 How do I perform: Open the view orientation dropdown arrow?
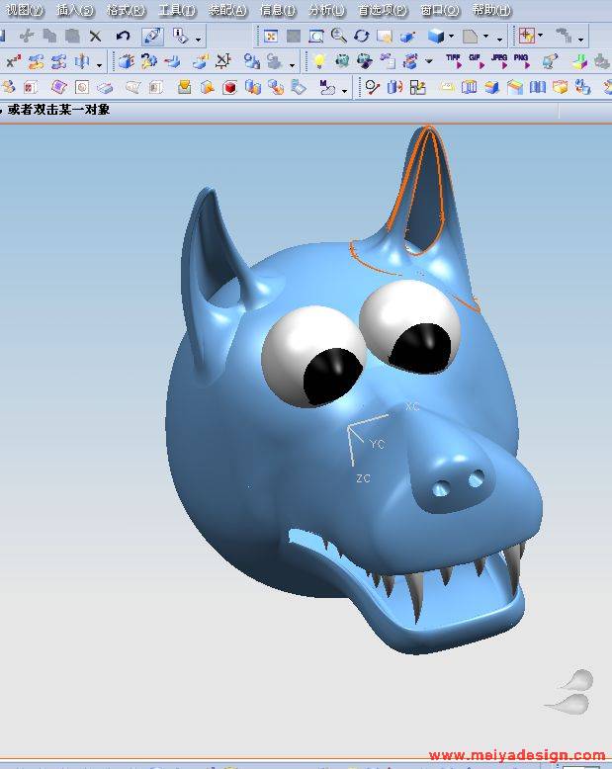486,36
